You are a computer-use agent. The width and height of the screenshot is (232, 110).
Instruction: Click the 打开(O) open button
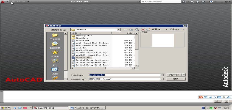(174, 75)
